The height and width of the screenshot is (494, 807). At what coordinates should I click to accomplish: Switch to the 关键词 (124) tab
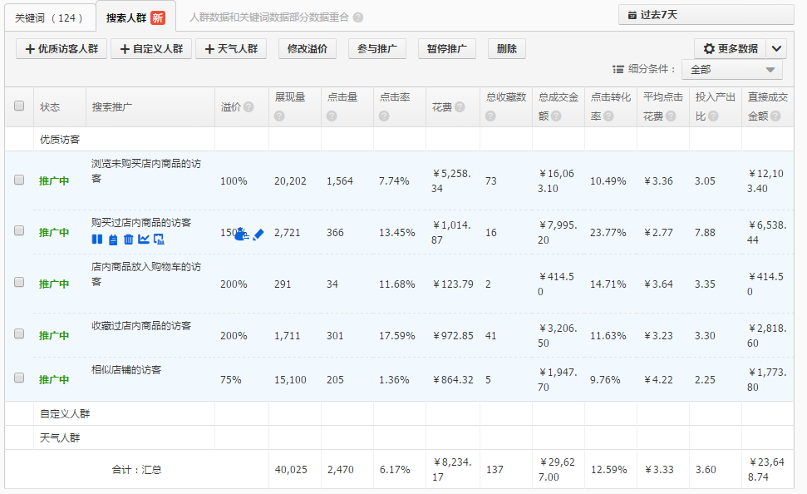point(49,17)
